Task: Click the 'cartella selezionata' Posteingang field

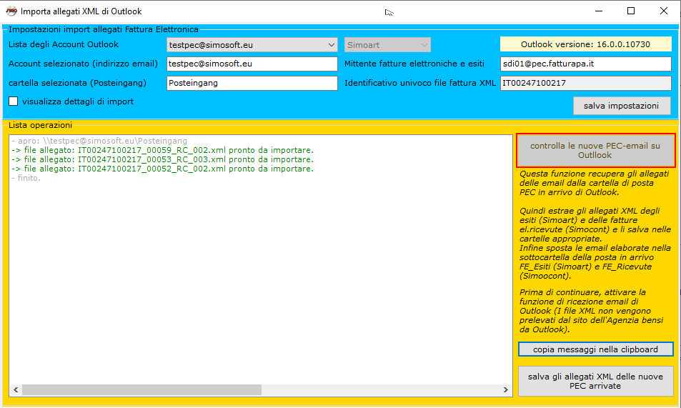Action: point(252,83)
